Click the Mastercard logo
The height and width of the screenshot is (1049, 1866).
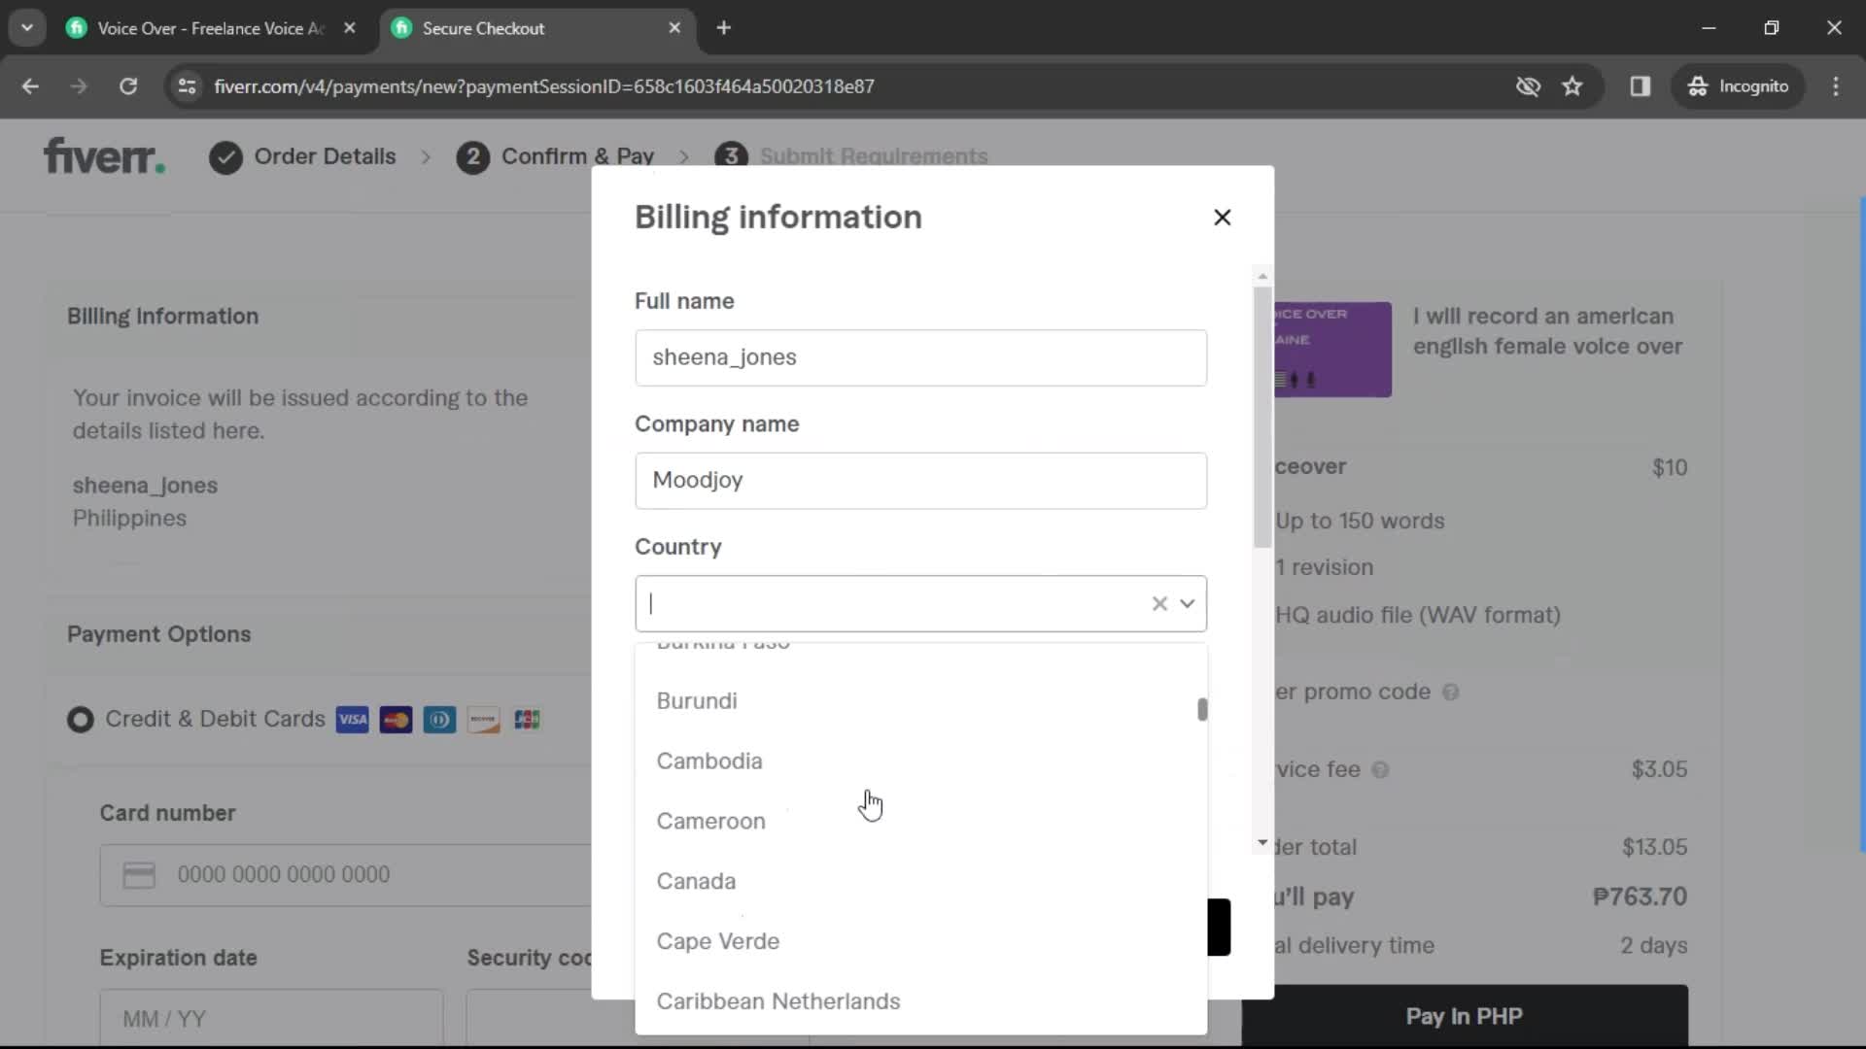point(396,720)
